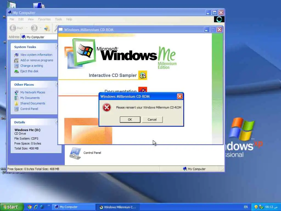Image resolution: width=281 pixels, height=211 pixels.
Task: Open the Back history dropdown arrow
Action: coord(27,28)
